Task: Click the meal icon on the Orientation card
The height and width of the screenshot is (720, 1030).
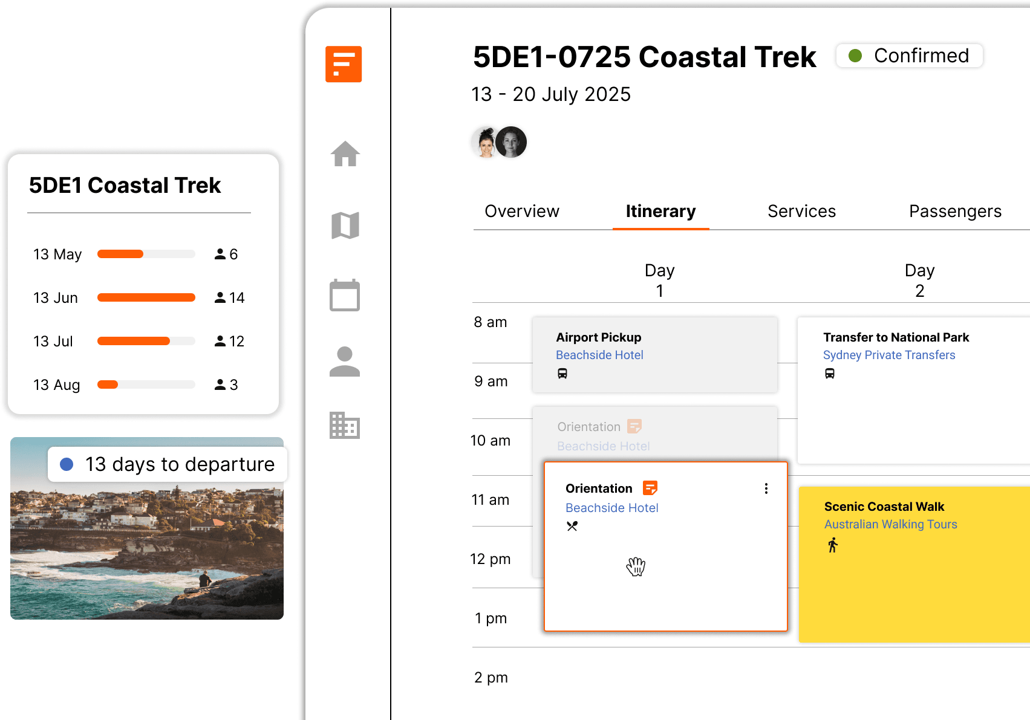Action: click(x=572, y=526)
